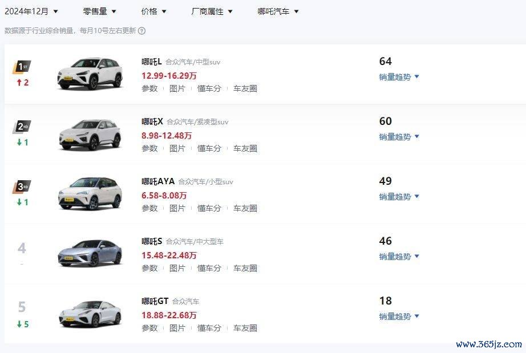Click the 1st place rank badge
The image size is (526, 353).
pos(22,67)
